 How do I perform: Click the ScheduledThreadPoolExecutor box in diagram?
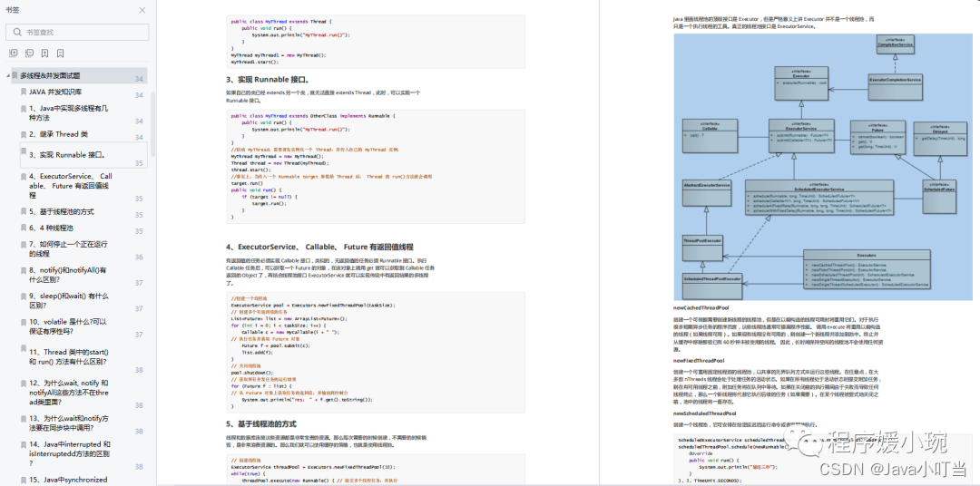712,287
